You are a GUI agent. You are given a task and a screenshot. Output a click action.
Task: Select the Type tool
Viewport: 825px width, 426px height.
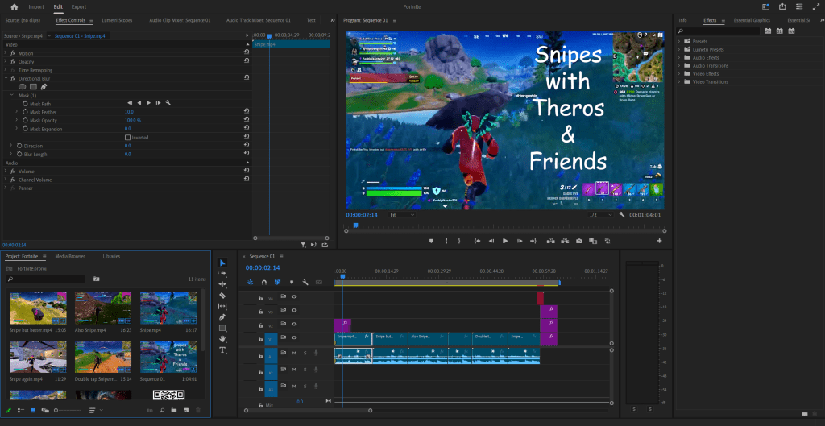(222, 349)
